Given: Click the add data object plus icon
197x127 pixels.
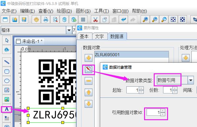Looking at the screenshot, I should click(x=88, y=58).
